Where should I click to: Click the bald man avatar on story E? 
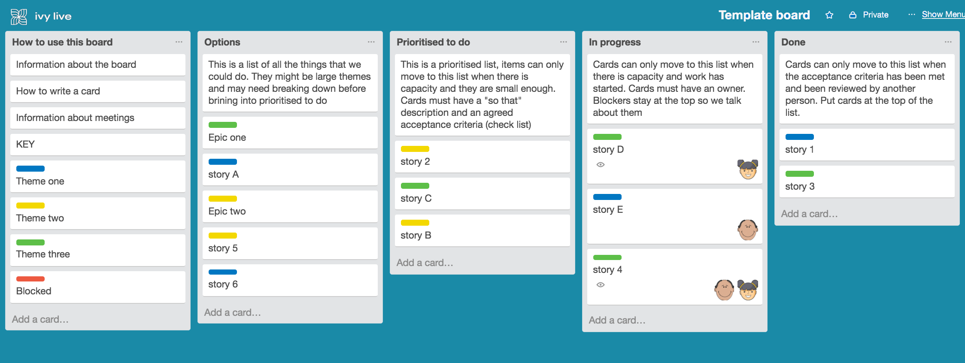[x=748, y=230]
